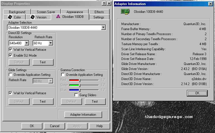Click the 'q3dobs.drv' driver name value
The height and width of the screenshot is (133, 215).
pyautogui.click(x=199, y=79)
